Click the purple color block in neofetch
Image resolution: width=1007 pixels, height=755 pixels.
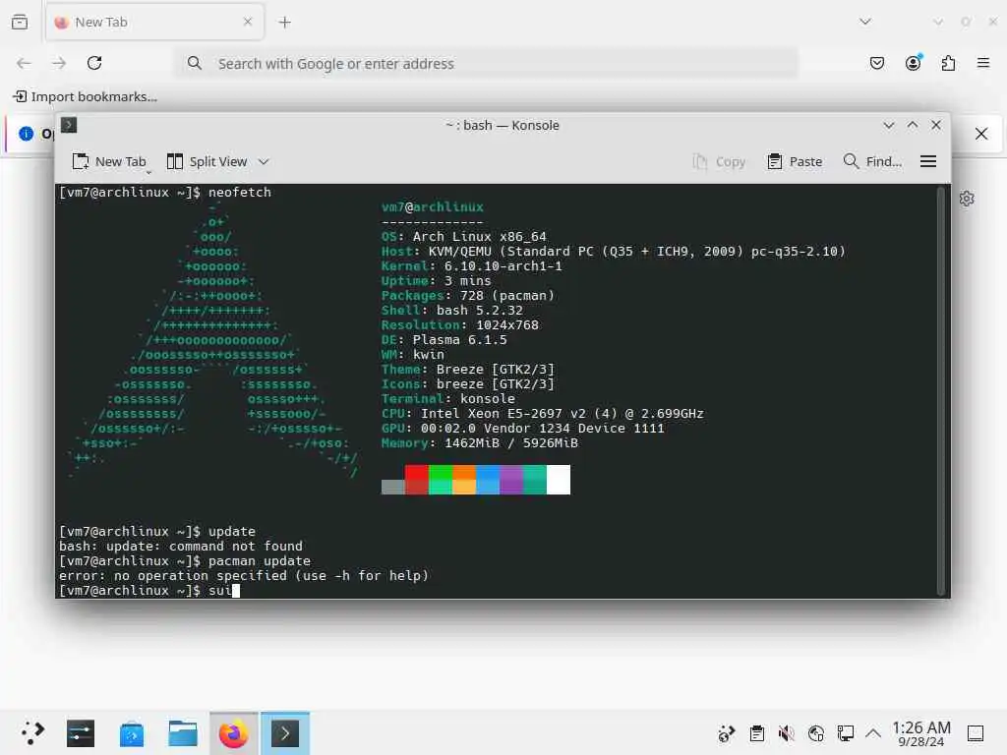pos(511,480)
